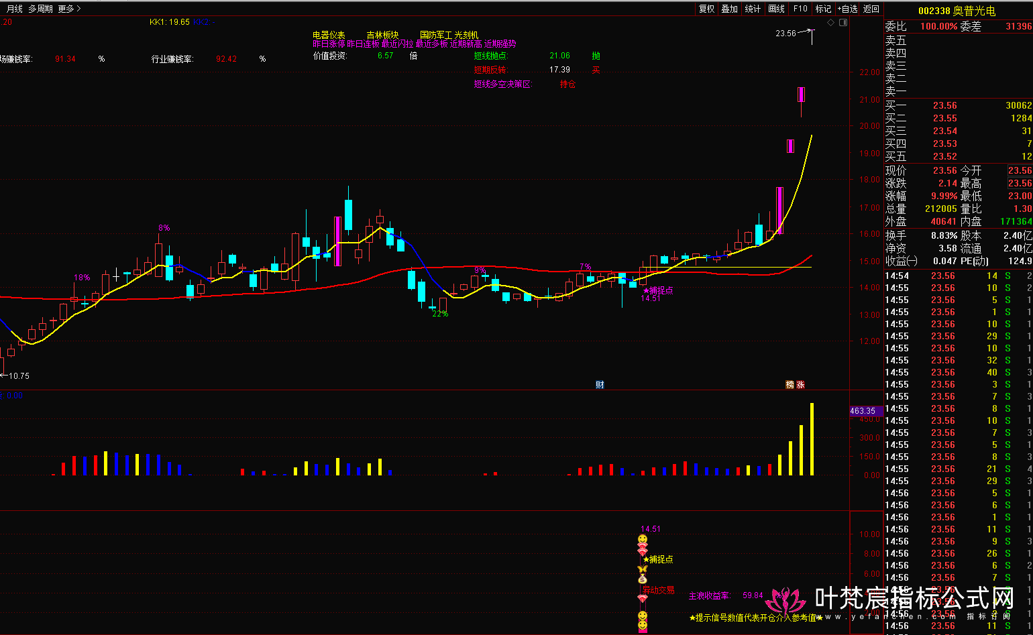The width and height of the screenshot is (1033, 635).
Task: Click the money bag signal icon
Action: click(642, 579)
